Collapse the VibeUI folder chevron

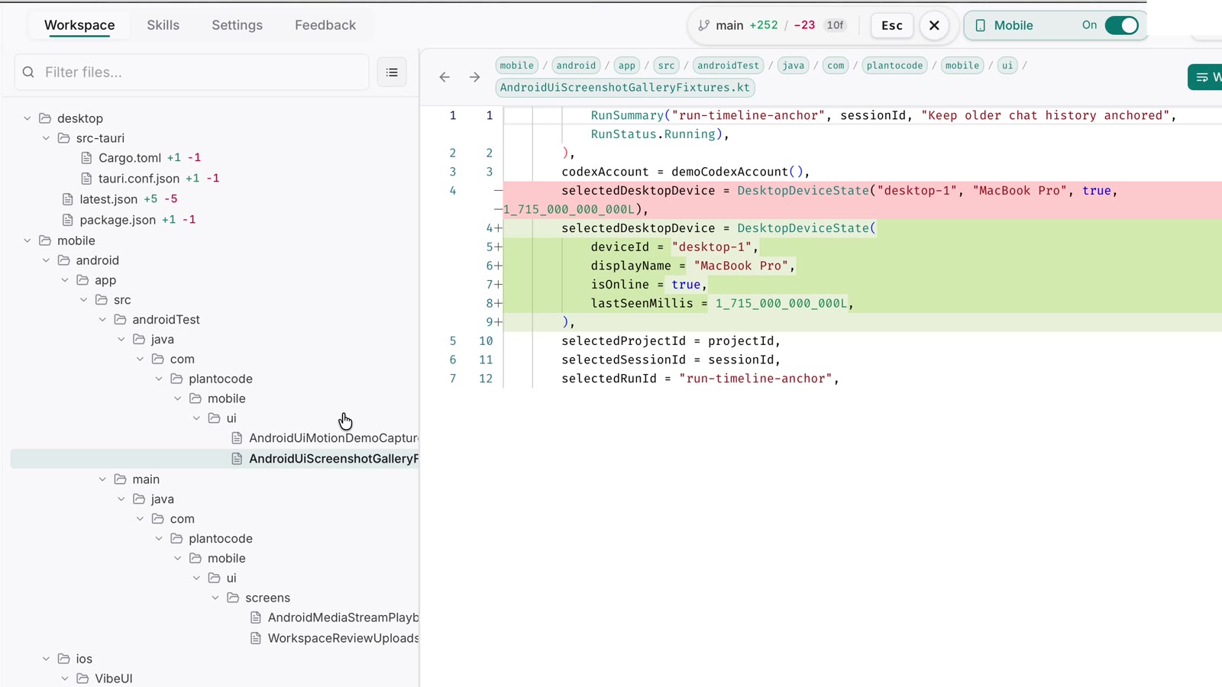click(65, 679)
